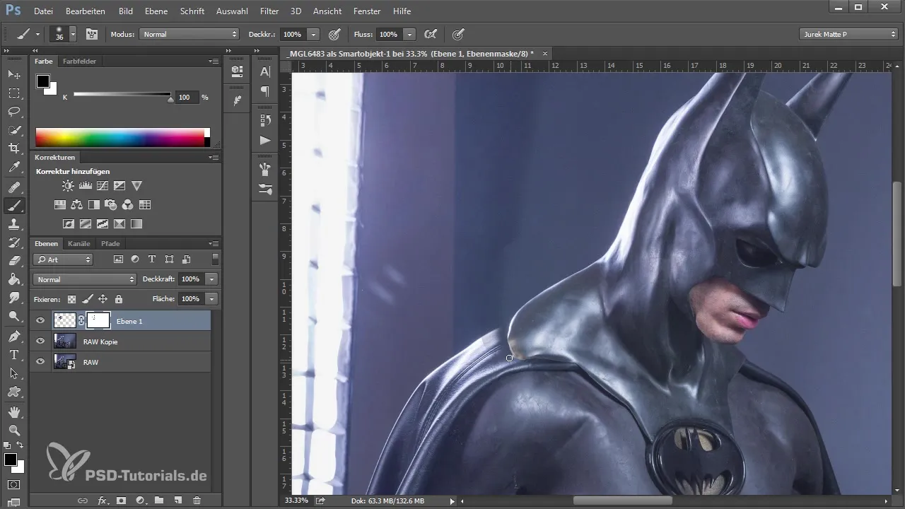Open the layer blend mode Normal dropdown
Viewport: 905px width, 509px height.
coord(85,279)
